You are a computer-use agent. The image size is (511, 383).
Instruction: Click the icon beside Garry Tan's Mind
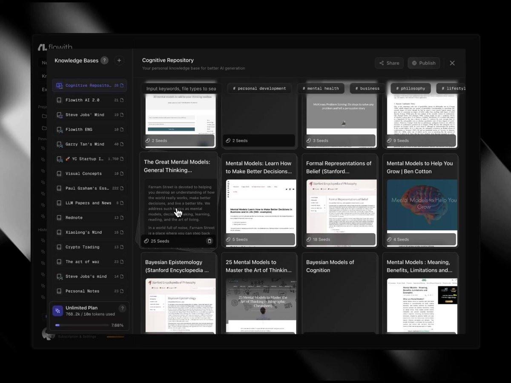point(60,144)
